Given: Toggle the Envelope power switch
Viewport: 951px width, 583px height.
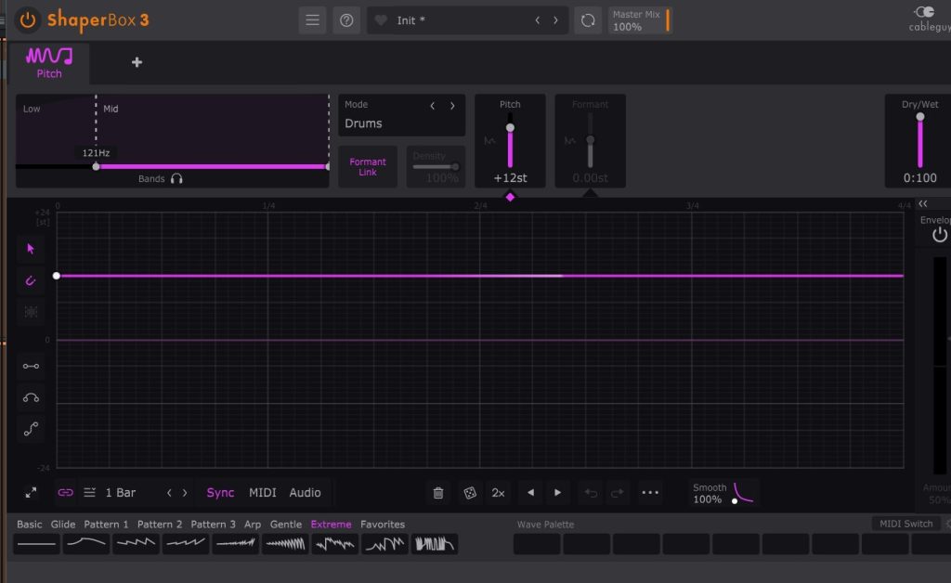Looking at the screenshot, I should [940, 236].
